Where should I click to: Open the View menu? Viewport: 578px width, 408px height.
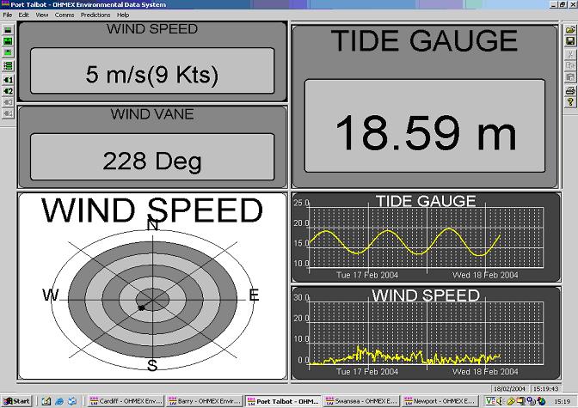click(x=42, y=15)
